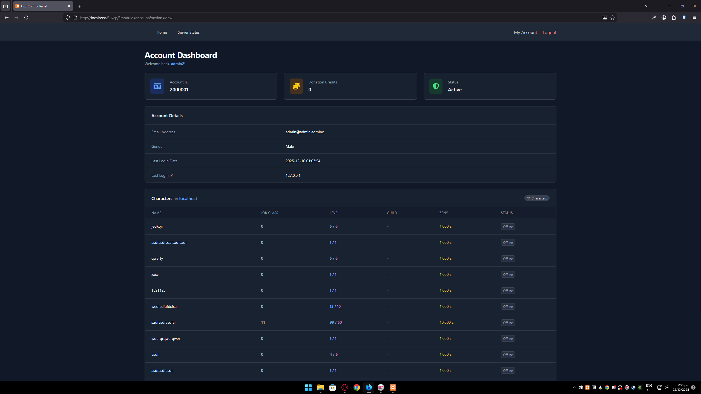Screen dimensions: 701x394
Task: Expand the list all tabs chevron
Action: pos(647,6)
